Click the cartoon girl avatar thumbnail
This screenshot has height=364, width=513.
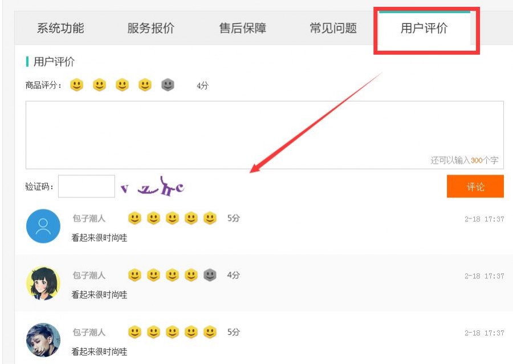(43, 284)
